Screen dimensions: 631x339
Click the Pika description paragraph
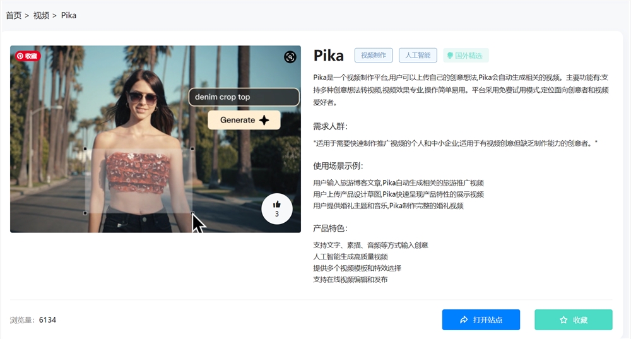point(461,90)
